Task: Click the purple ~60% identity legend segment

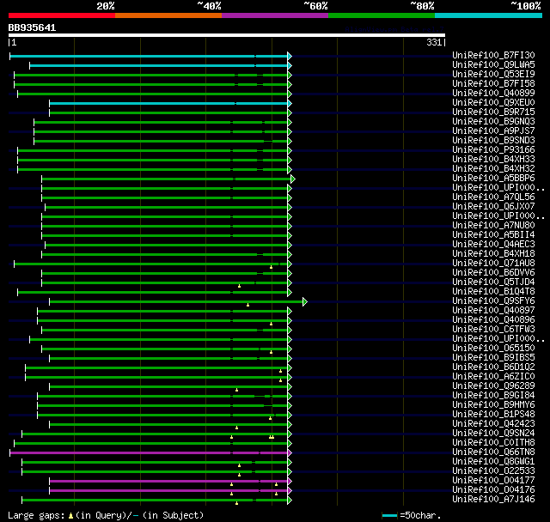Action: click(274, 15)
